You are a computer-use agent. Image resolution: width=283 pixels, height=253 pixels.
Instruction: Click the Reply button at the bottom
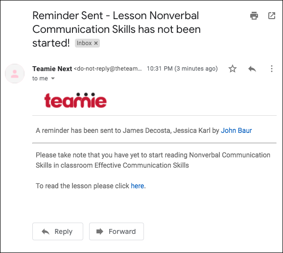tap(58, 231)
